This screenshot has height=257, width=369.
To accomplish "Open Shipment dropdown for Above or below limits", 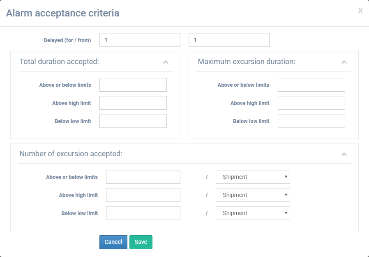I will pyautogui.click(x=253, y=177).
